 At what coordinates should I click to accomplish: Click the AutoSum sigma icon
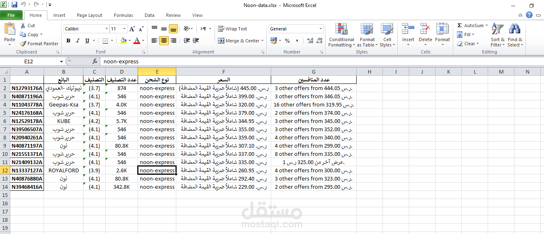pyautogui.click(x=459, y=25)
